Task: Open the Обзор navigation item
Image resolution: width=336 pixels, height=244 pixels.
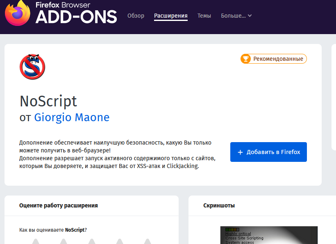Action: tap(136, 16)
